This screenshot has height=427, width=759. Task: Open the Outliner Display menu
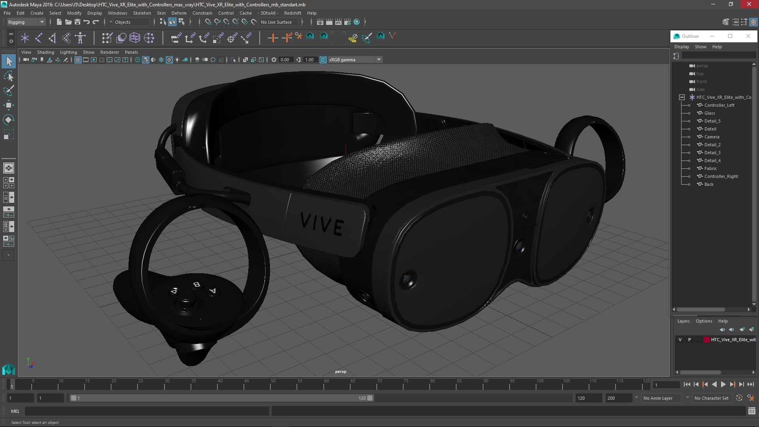tap(682, 47)
